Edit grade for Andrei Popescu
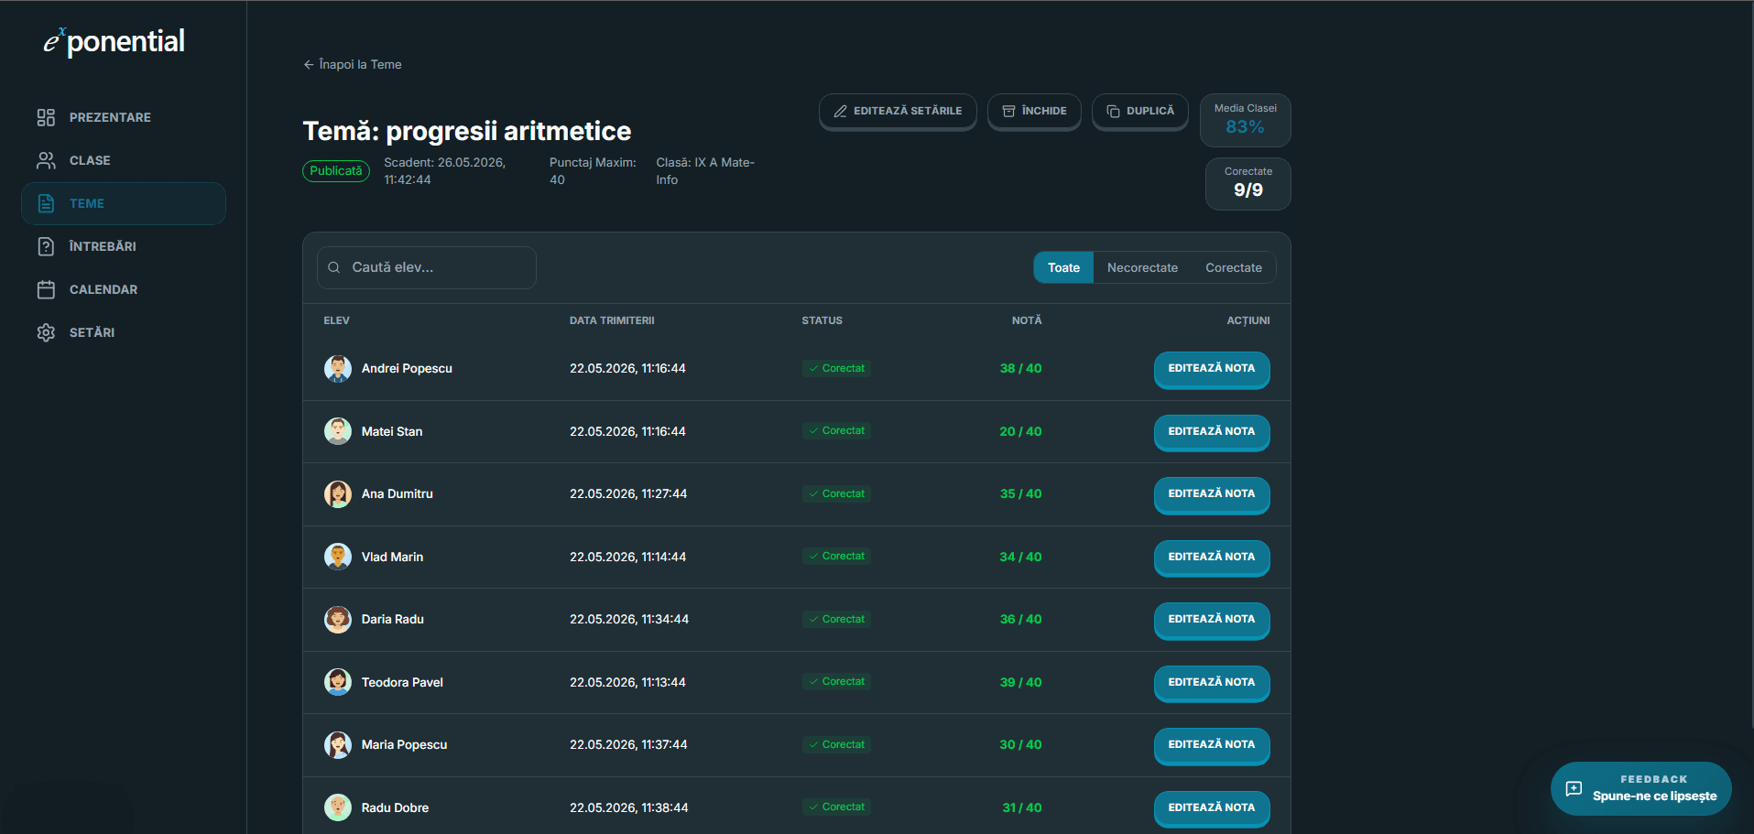Screen dimensions: 1754x834 (1211, 369)
